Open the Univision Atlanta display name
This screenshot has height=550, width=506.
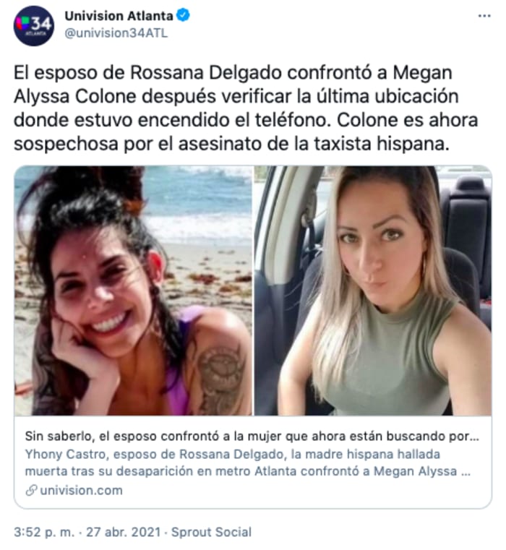click(x=119, y=16)
